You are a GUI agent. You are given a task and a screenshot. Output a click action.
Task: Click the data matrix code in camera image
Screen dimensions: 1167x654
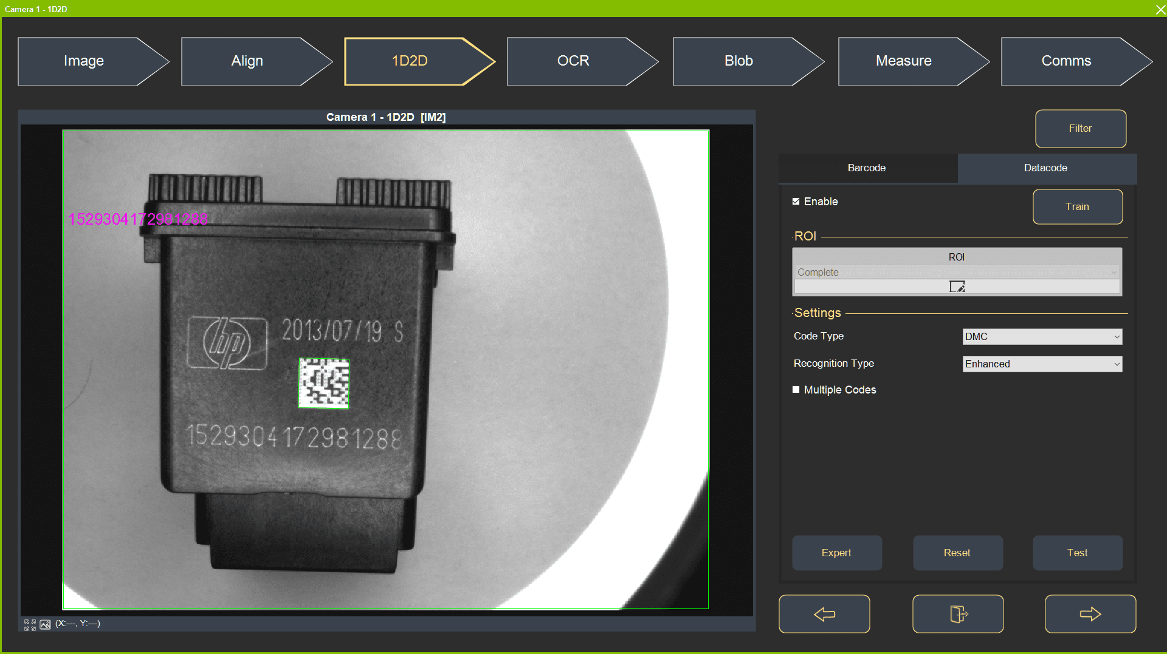(324, 383)
